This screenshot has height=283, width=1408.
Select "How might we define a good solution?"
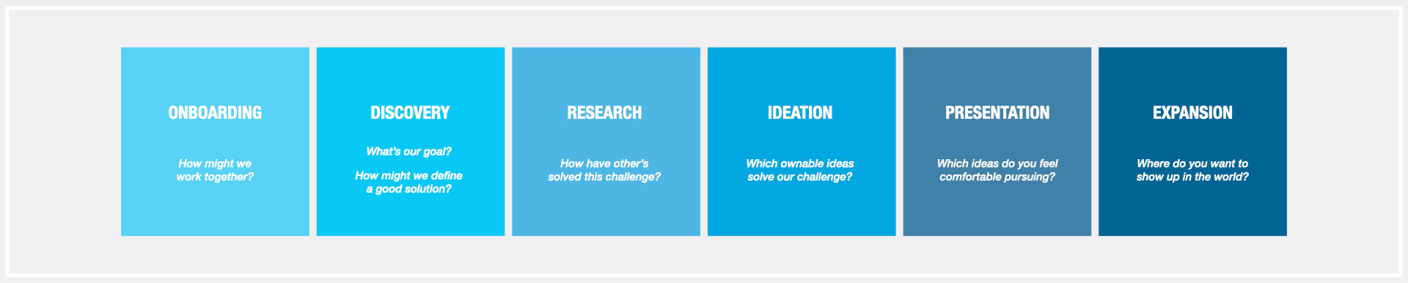[x=409, y=183]
